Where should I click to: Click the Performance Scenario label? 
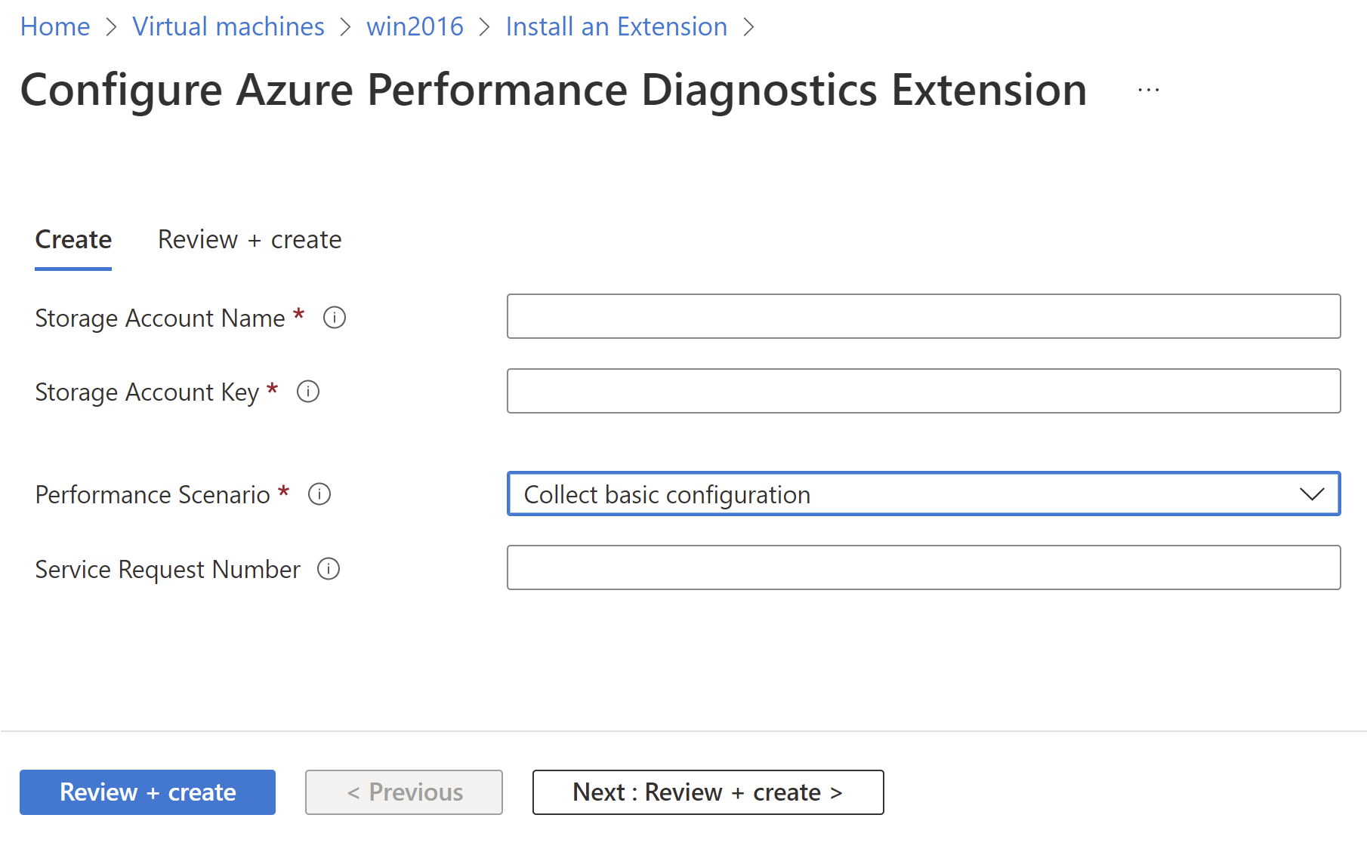click(x=153, y=495)
